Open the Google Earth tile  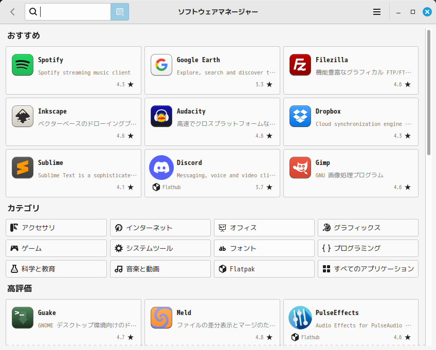point(212,70)
